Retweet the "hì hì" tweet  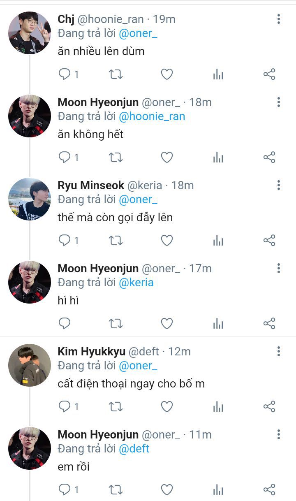coord(116,323)
